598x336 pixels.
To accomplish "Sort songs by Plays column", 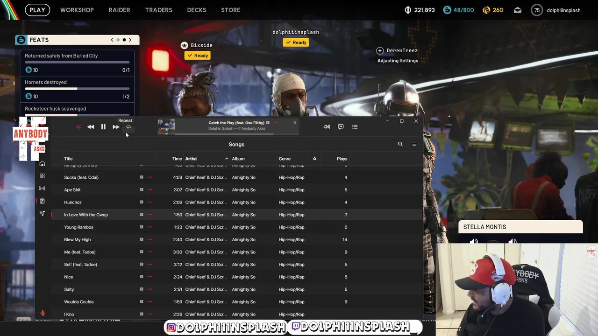I will pos(342,159).
